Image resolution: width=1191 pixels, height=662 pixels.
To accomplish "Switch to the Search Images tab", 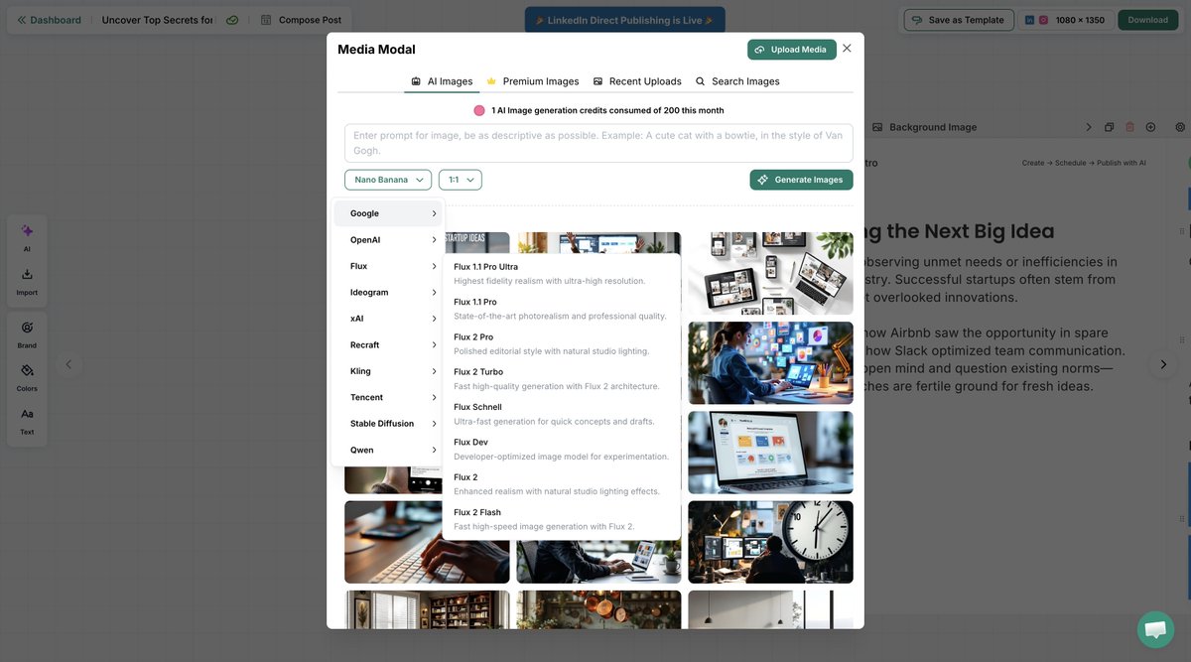I will point(737,81).
